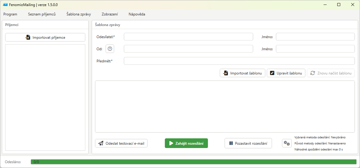Click the FenomioMailing envelope icon in the title bar
Image resolution: width=360 pixels, height=168 pixels.
coord(5,5)
